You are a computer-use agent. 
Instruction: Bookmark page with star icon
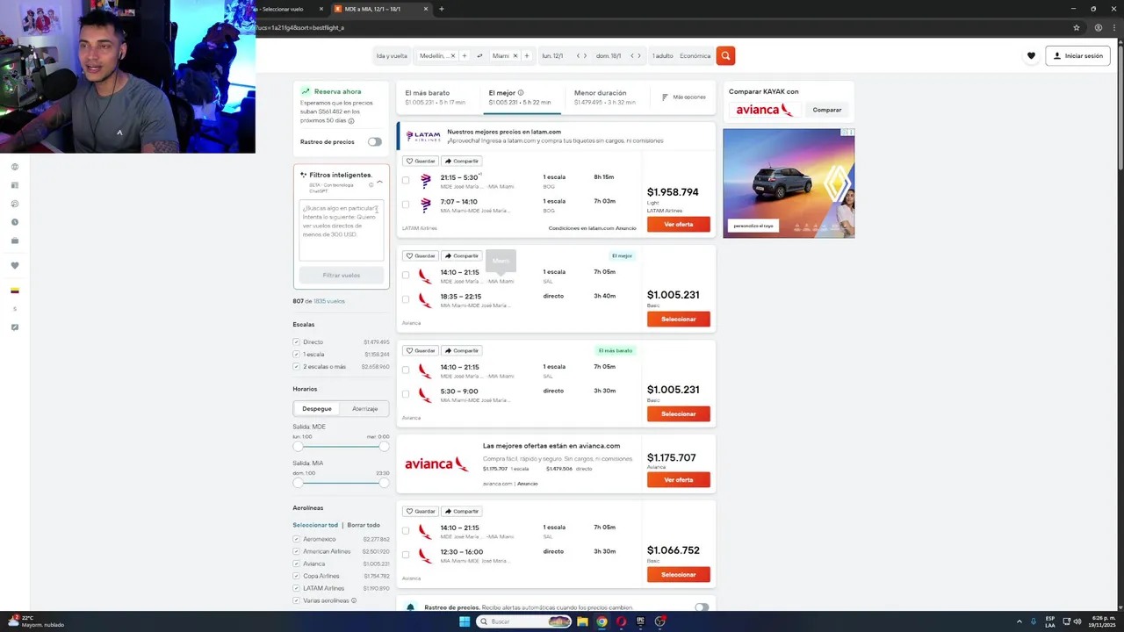point(1077,27)
